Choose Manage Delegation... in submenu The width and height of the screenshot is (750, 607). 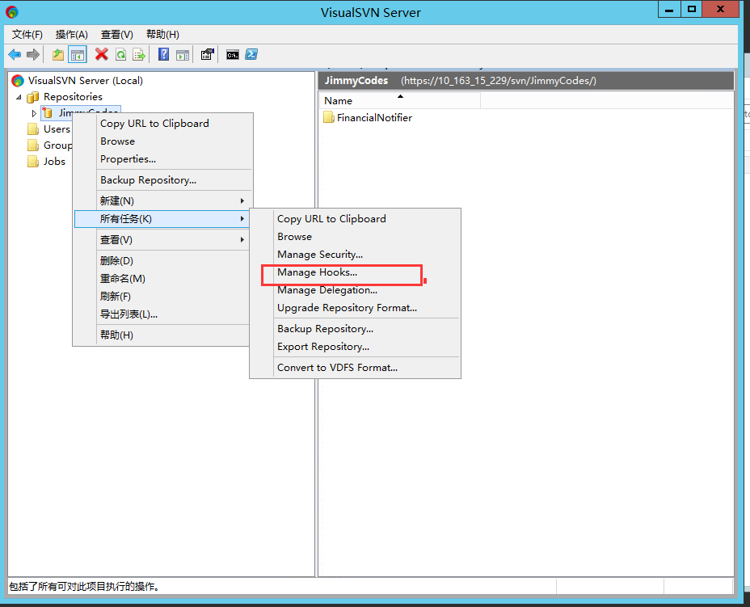point(355,290)
